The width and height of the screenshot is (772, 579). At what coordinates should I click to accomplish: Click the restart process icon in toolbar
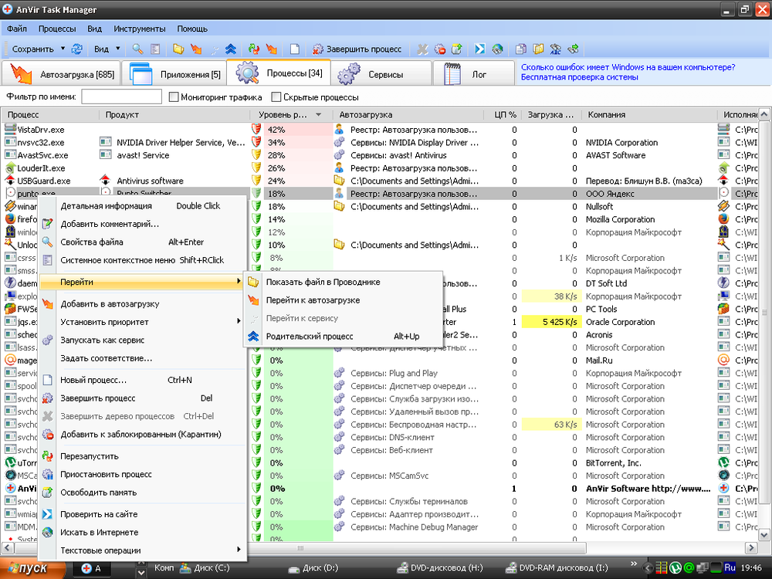point(254,49)
